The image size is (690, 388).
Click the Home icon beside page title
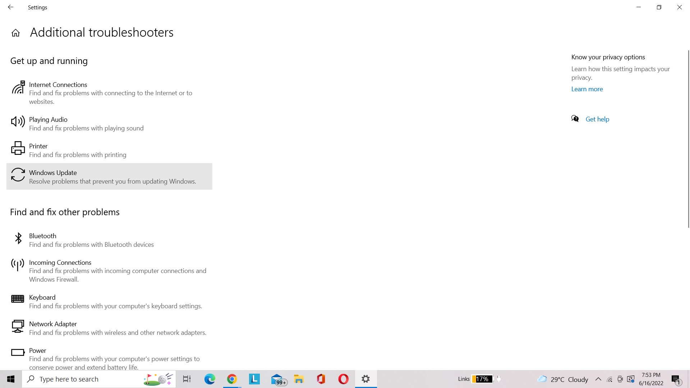tap(15, 33)
